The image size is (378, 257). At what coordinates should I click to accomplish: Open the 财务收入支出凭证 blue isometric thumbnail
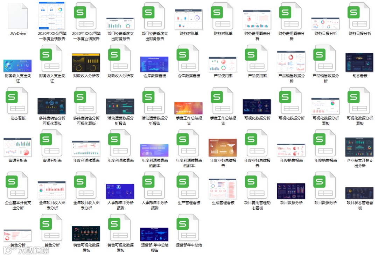pyautogui.click(x=18, y=66)
